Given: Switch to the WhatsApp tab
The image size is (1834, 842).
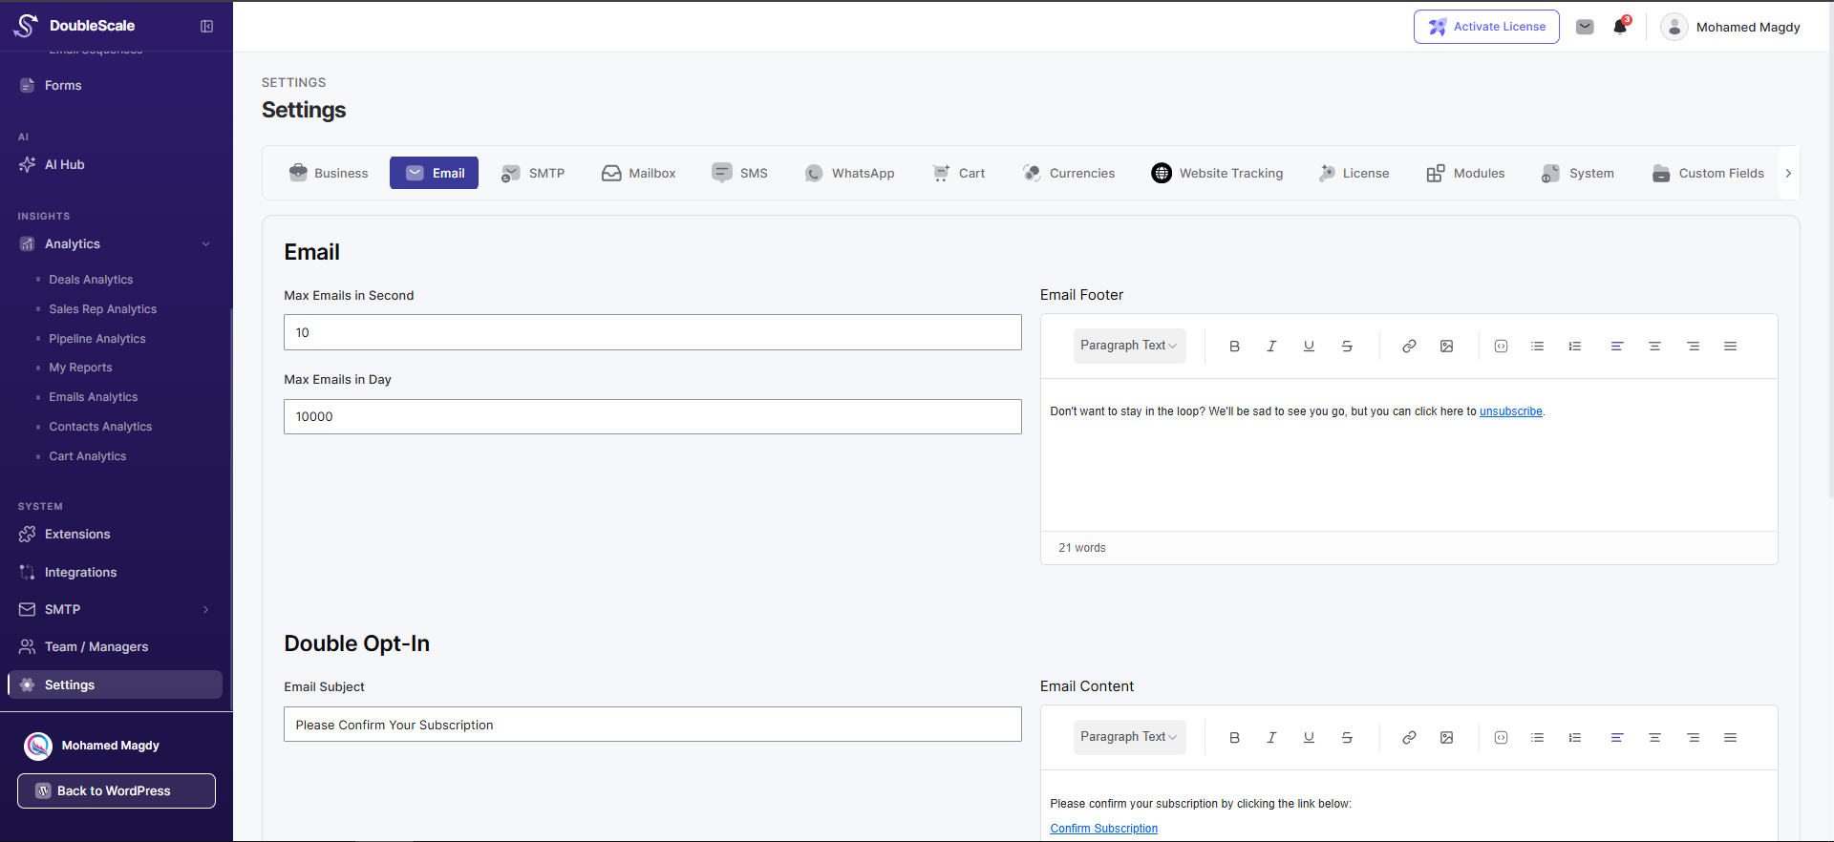Looking at the screenshot, I should [850, 173].
